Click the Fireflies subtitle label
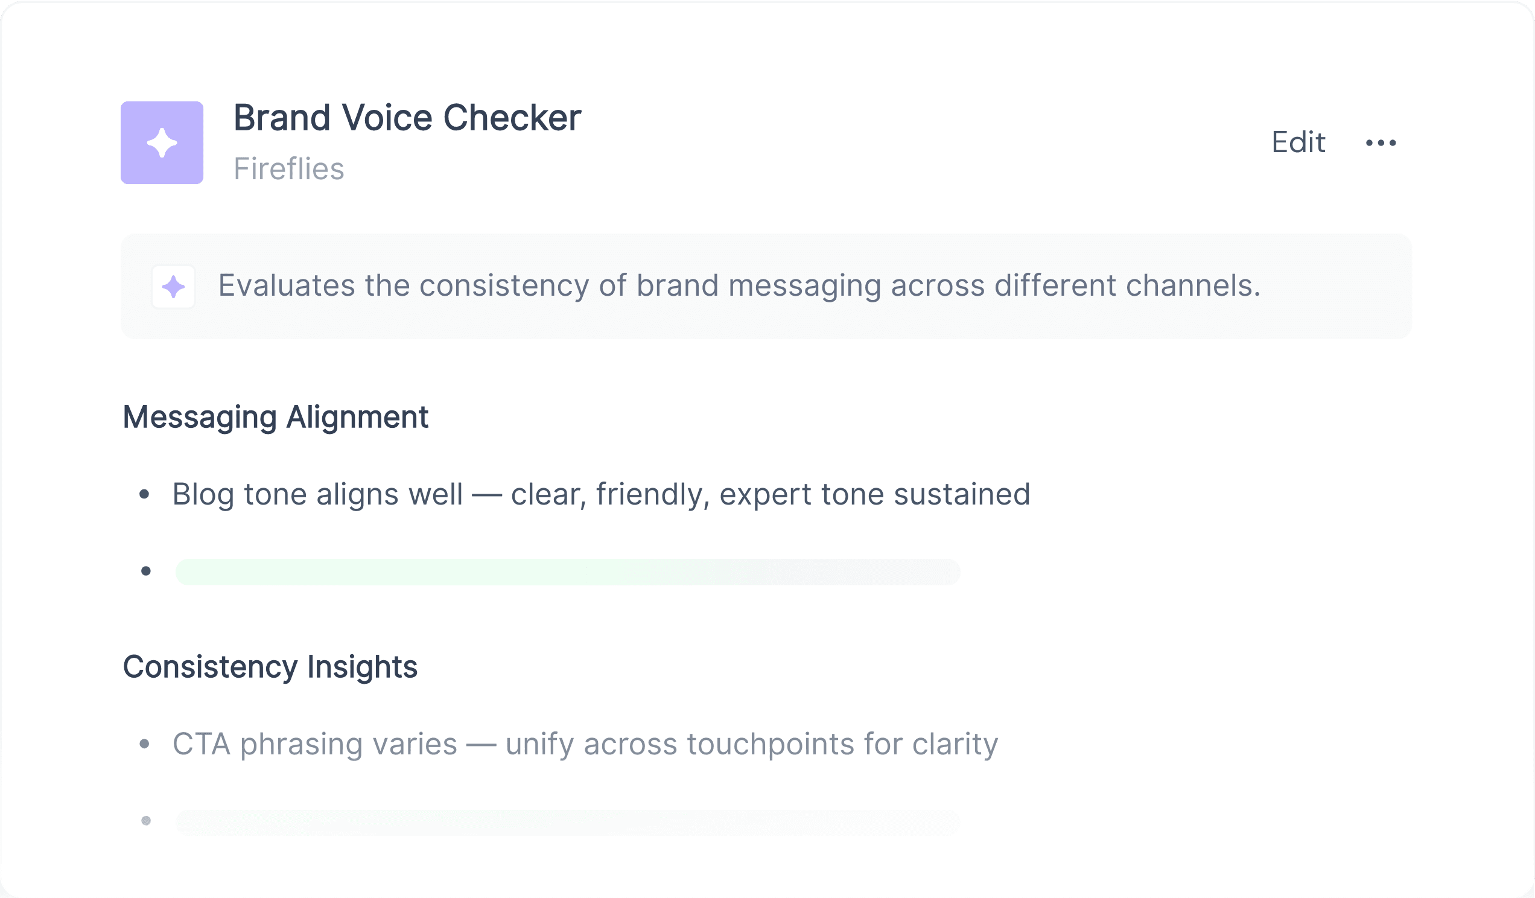Viewport: 1535px width, 898px height. tap(289, 169)
